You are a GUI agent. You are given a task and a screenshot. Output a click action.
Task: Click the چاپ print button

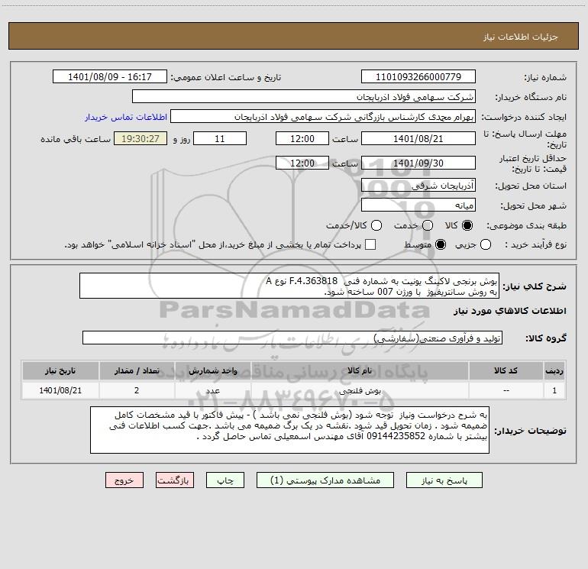pos(225,480)
